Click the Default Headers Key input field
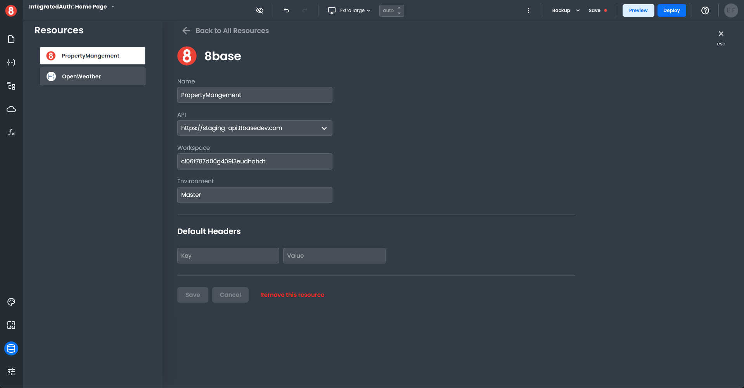 pyautogui.click(x=228, y=256)
